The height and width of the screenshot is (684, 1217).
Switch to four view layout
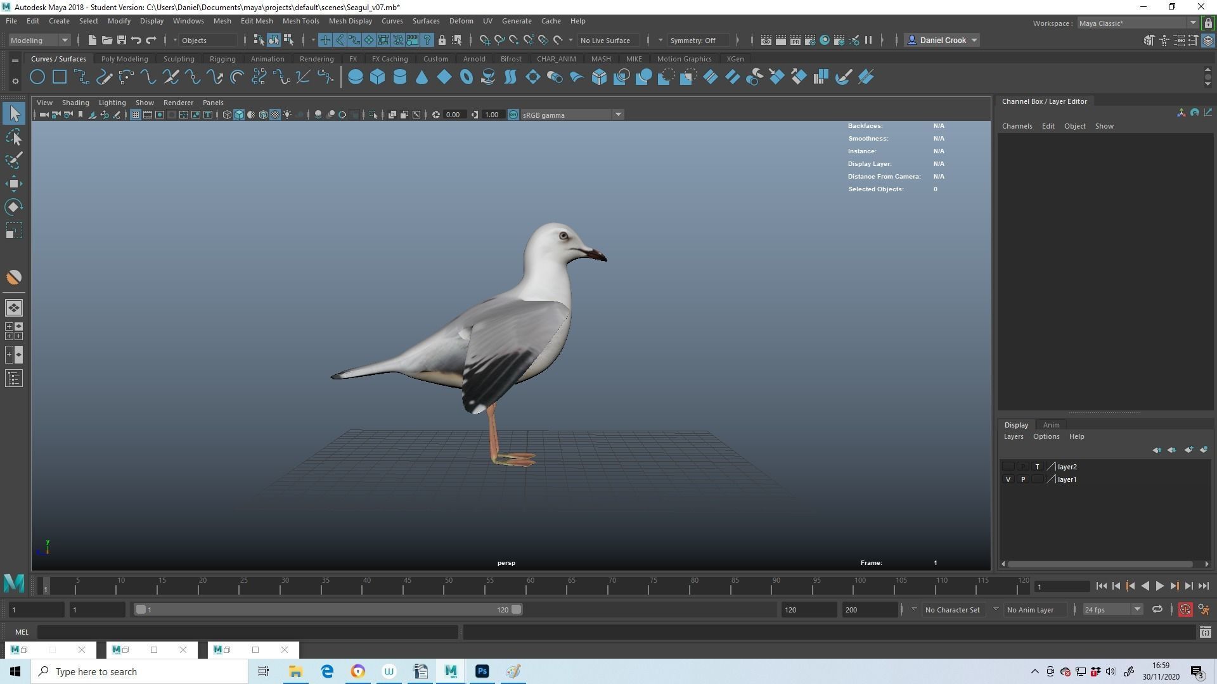(x=14, y=331)
